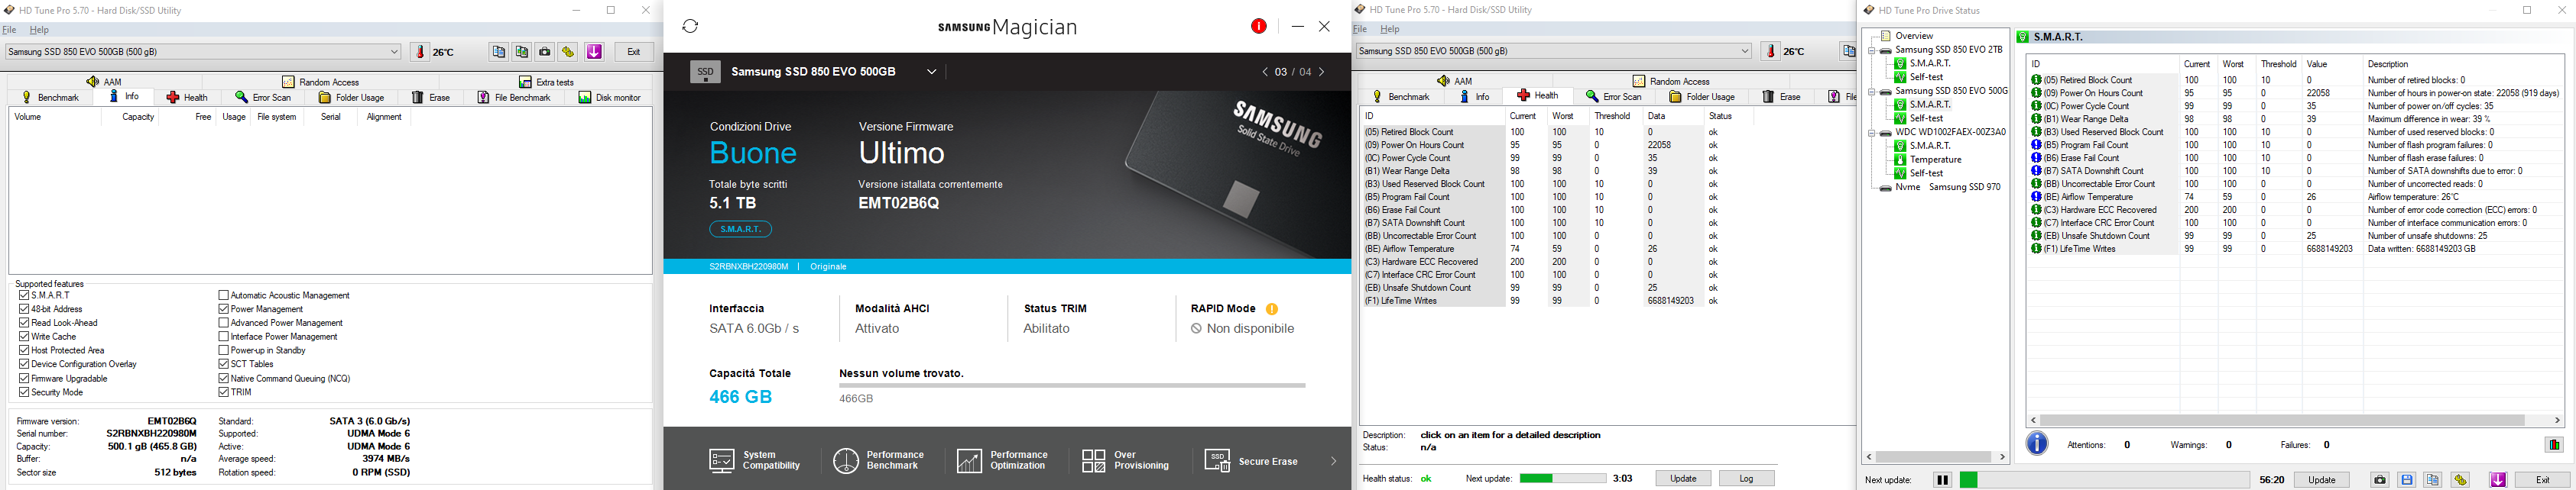The width and height of the screenshot is (2576, 490).
Task: Click purple down-arrow icon in Drive Status window
Action: point(2498,480)
